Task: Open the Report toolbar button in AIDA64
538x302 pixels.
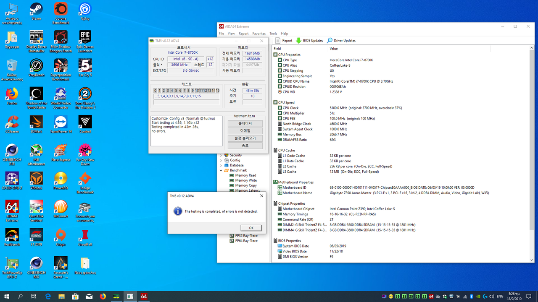Action: click(x=284, y=41)
